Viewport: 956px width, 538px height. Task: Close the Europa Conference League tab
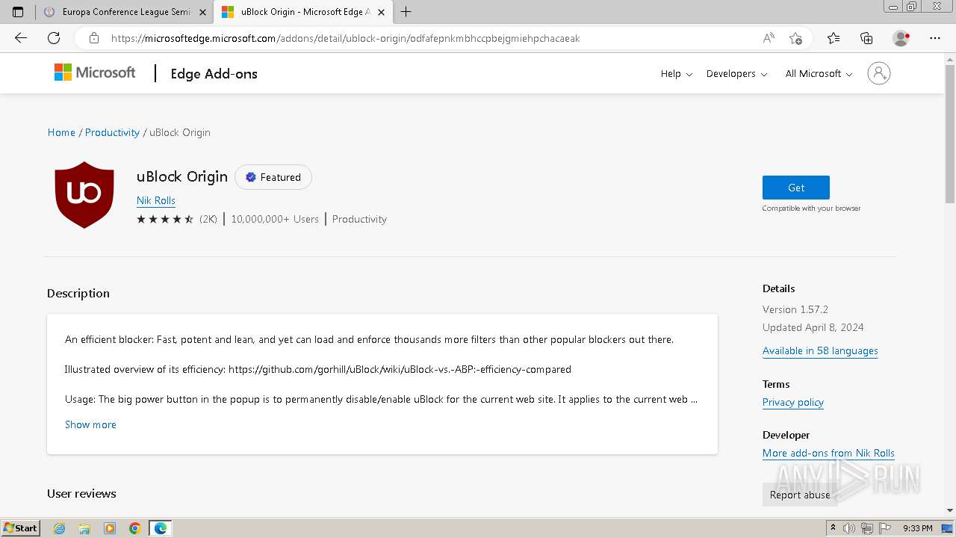pos(202,12)
